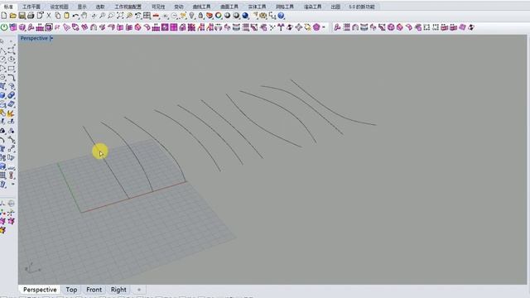The image size is (530, 298).
Task: Click the blue sphere render icon
Action: (x=245, y=16)
